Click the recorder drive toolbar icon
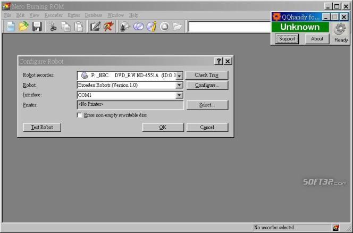Image resolution: width=353 pixels, height=233 pixels. tap(125, 27)
